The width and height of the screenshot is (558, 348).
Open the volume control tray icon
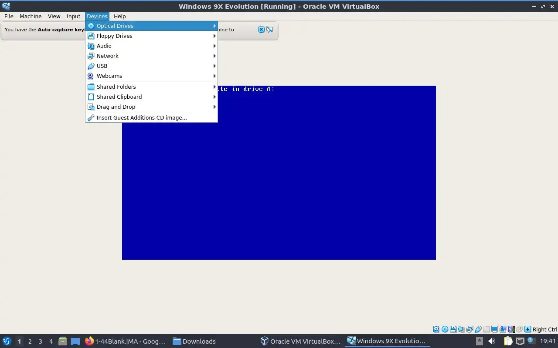coord(492,341)
